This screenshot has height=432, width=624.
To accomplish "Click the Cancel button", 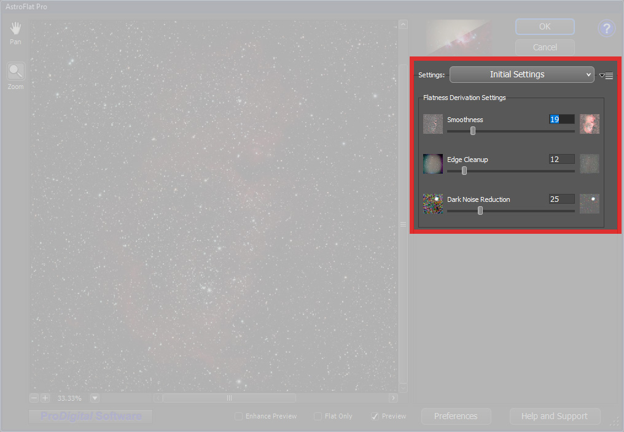I will pos(545,47).
